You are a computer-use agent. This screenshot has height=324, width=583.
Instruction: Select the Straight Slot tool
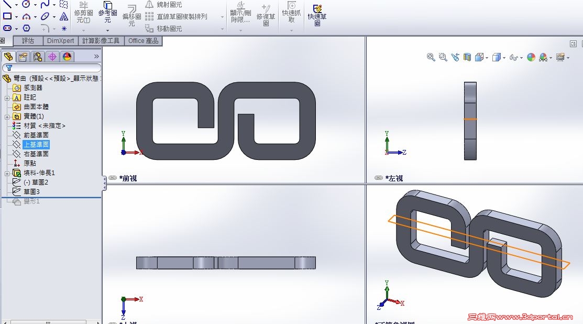point(7,28)
